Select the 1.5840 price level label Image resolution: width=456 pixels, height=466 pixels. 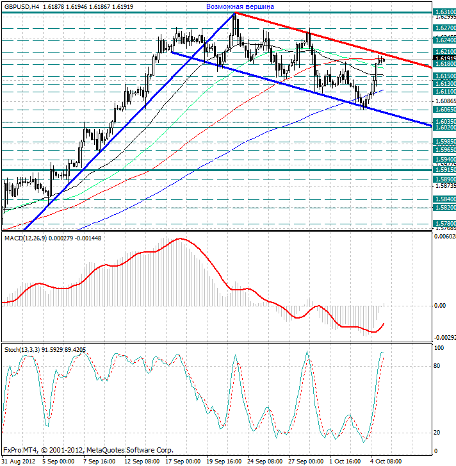click(x=444, y=199)
